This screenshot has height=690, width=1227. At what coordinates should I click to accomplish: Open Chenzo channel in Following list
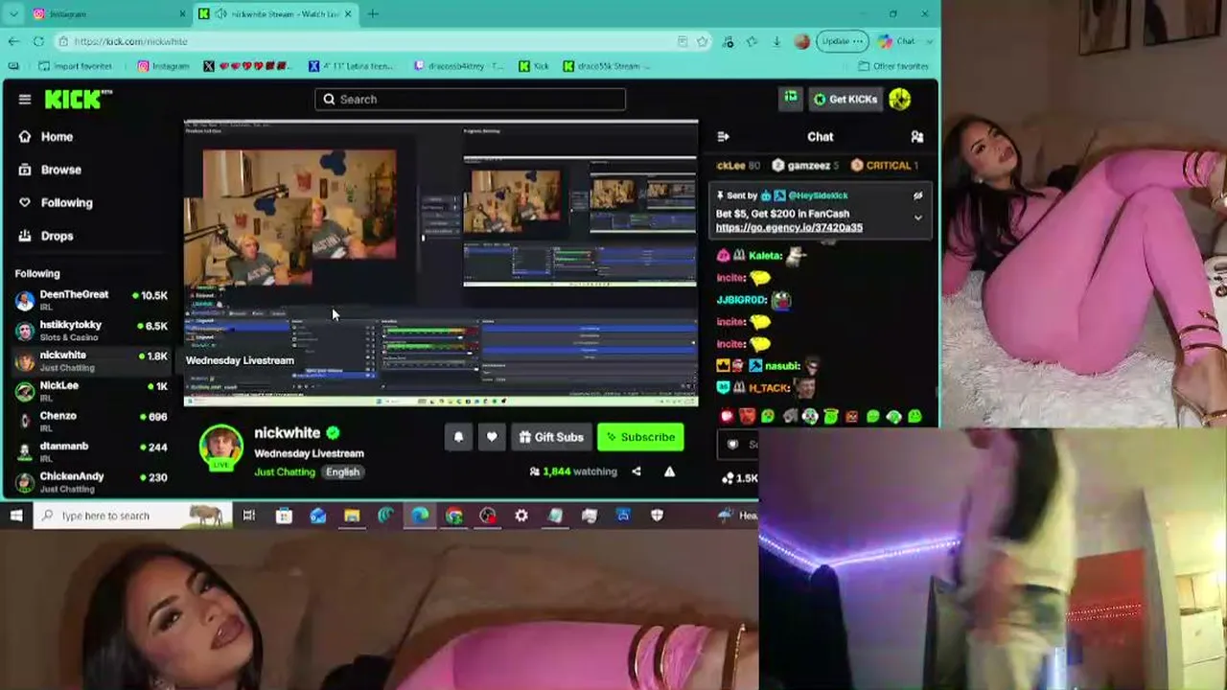tap(91, 422)
